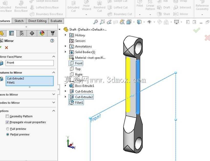Screen dimensions: 210x161
Task: Select the Lofted Boss/Base tool
Action: [44, 7]
